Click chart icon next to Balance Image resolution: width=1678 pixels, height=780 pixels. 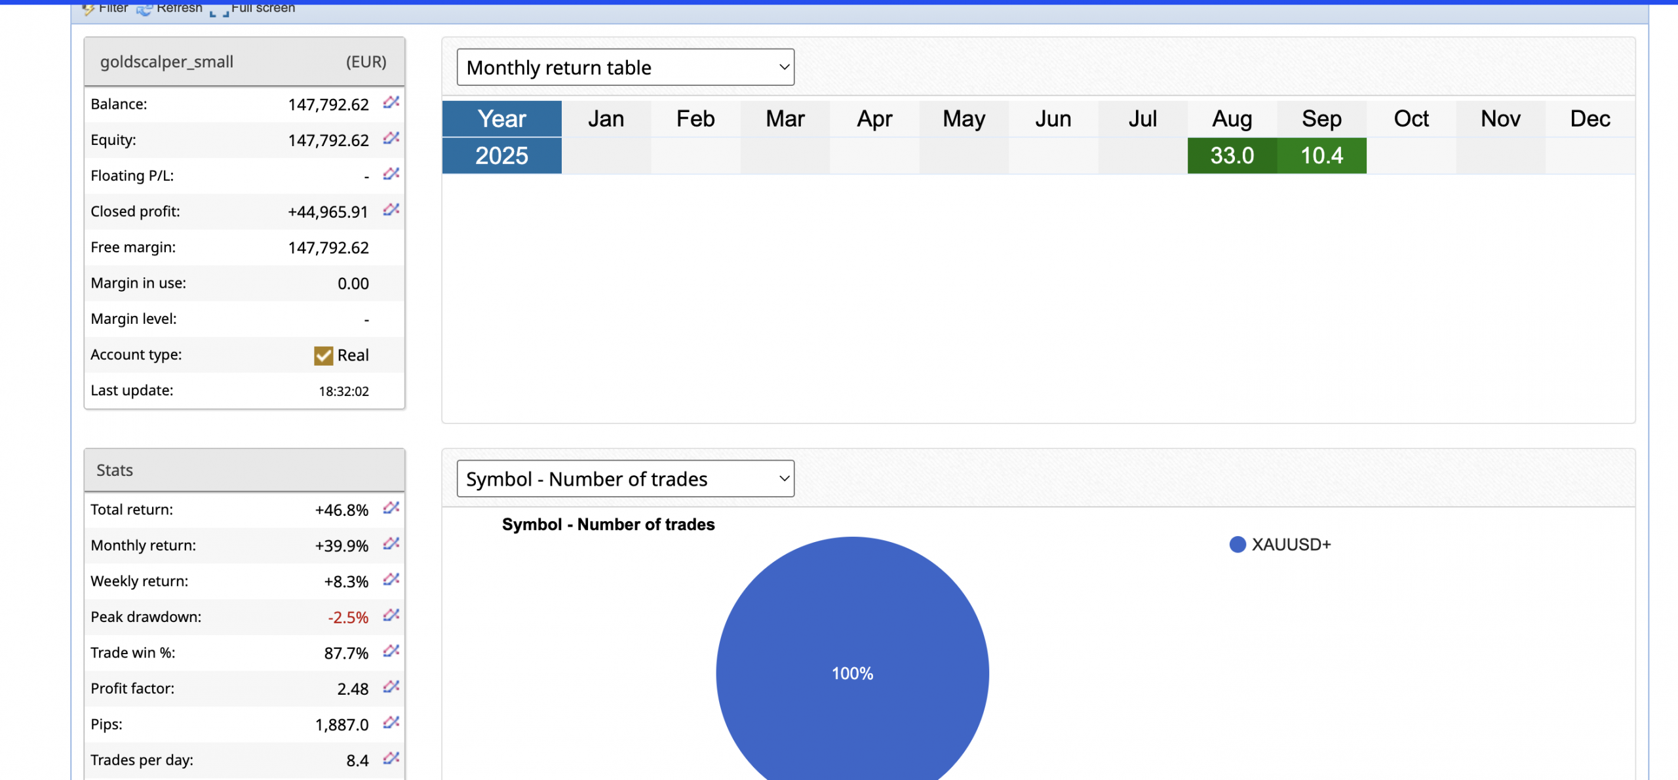(391, 102)
